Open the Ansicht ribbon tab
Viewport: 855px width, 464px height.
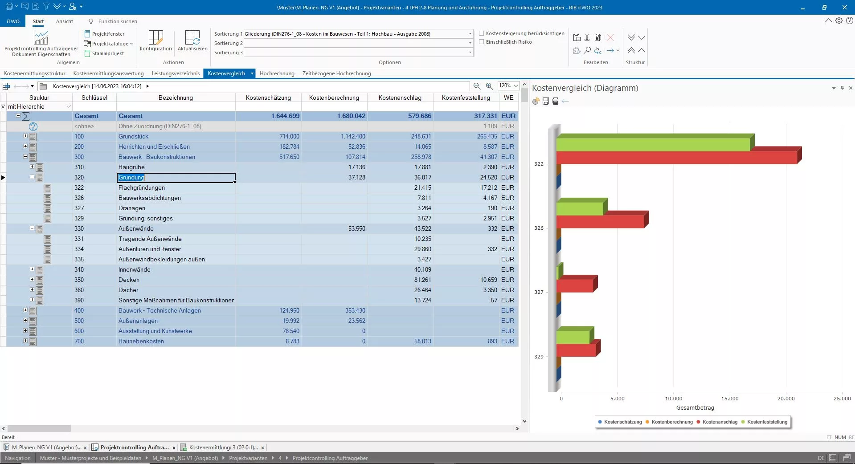click(65, 21)
